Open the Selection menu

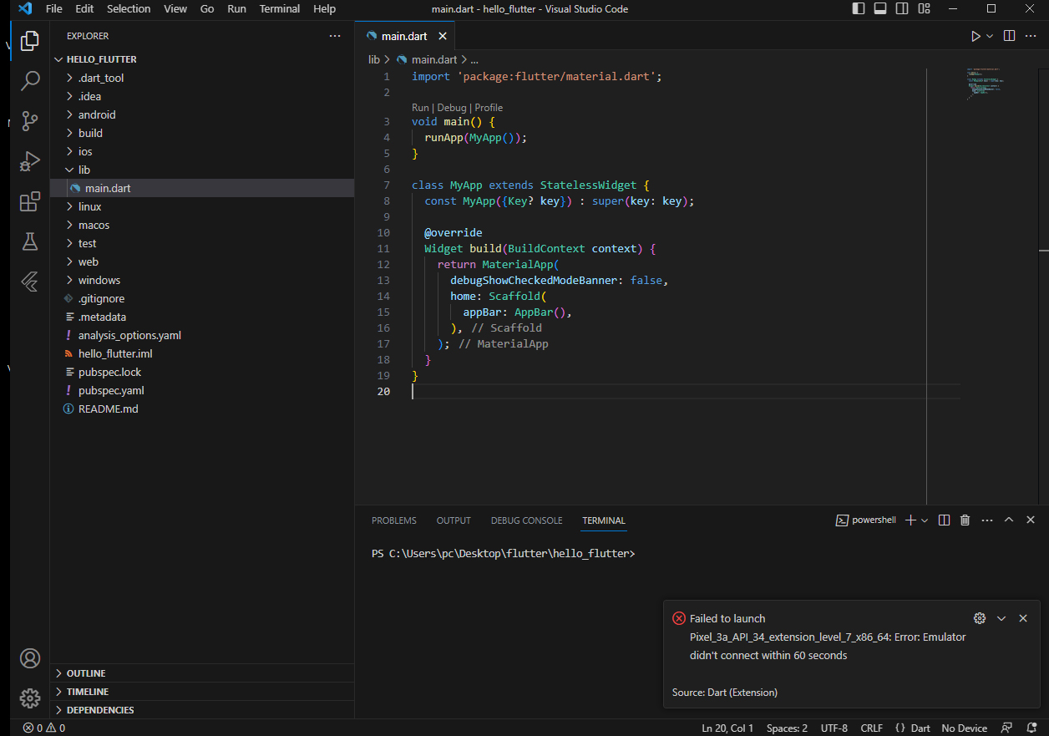point(129,9)
